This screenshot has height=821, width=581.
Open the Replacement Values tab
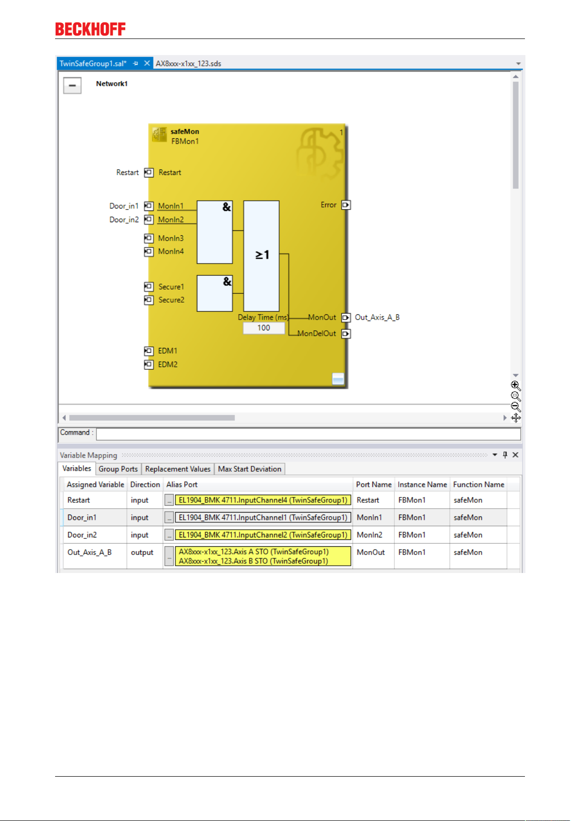point(178,469)
